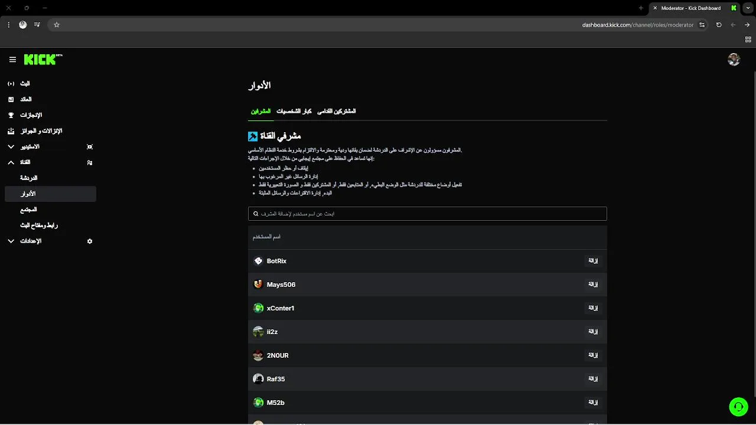Expand the الاستديو sidebar section
Image resolution: width=756 pixels, height=425 pixels.
tap(11, 147)
